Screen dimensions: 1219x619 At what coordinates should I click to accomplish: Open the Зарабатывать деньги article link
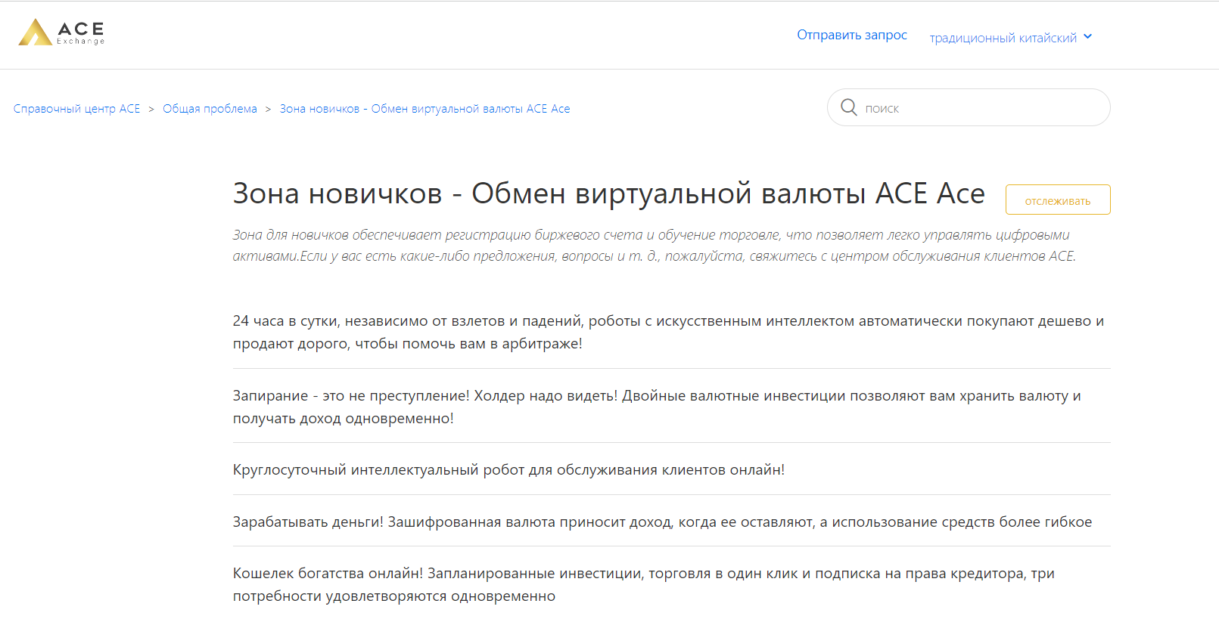click(662, 522)
